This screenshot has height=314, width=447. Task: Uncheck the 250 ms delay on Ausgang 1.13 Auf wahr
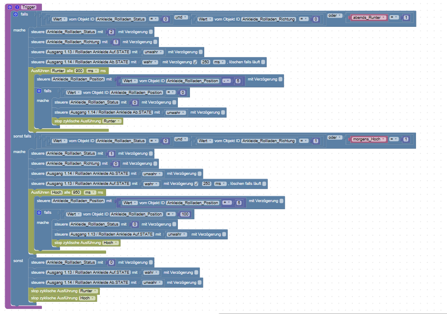point(196,184)
